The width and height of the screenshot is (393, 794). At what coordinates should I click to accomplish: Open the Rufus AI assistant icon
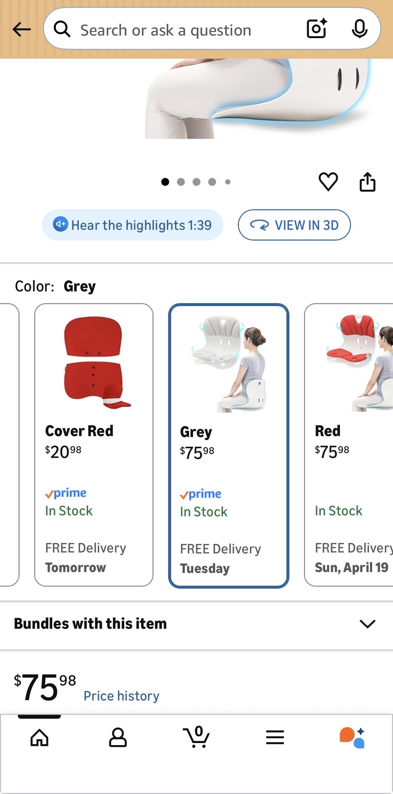click(x=352, y=737)
